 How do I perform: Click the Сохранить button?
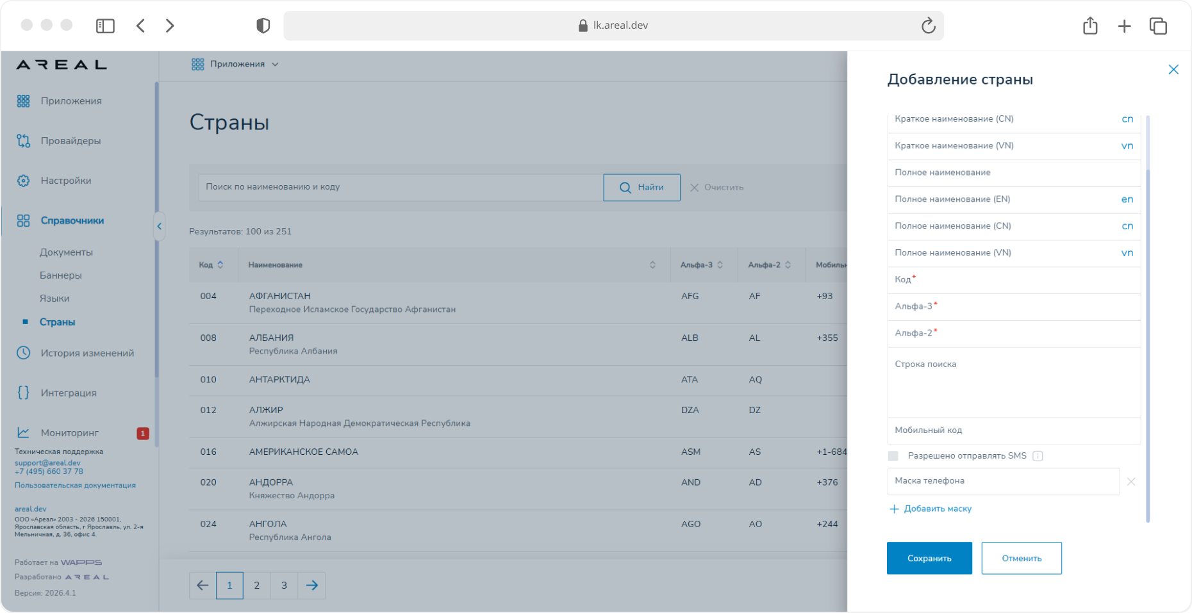(929, 559)
